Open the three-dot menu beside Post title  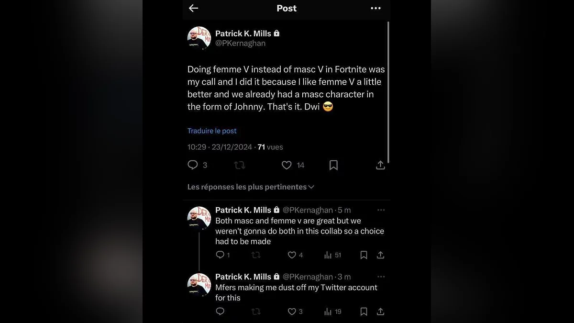375,8
